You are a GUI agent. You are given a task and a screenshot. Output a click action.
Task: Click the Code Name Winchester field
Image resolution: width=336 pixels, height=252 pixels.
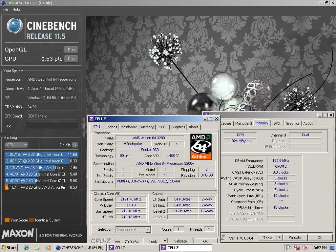click(133, 144)
